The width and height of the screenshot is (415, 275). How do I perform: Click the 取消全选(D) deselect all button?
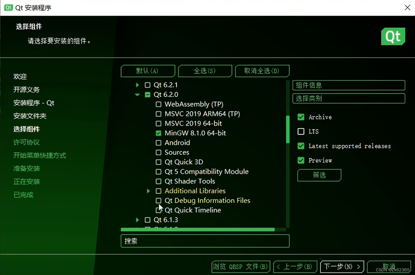click(262, 71)
